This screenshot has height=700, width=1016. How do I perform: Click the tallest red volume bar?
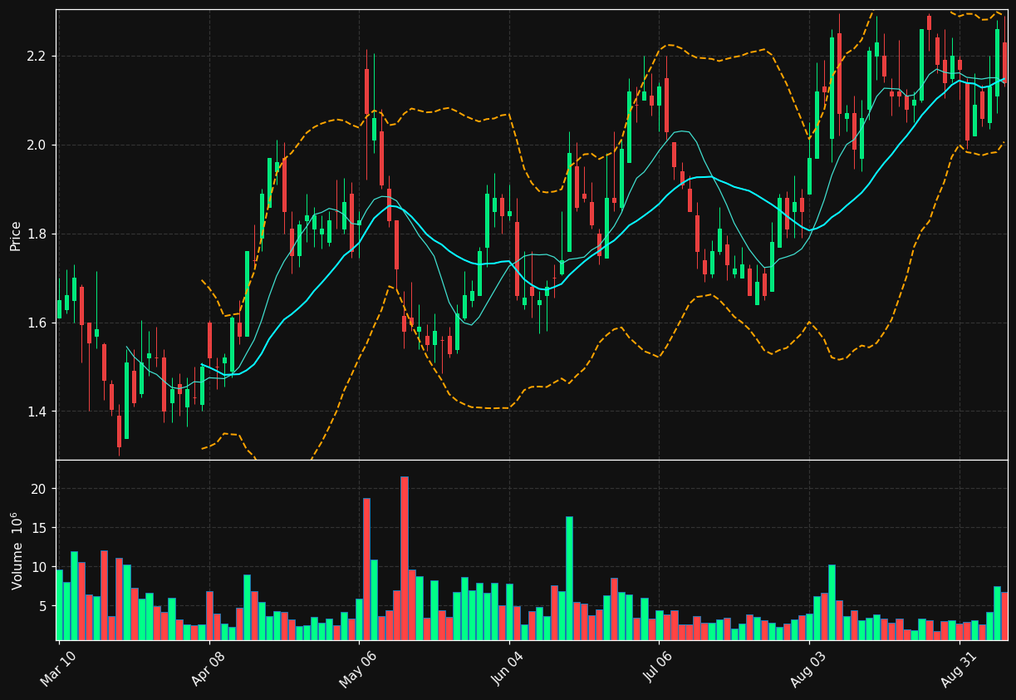(405, 558)
